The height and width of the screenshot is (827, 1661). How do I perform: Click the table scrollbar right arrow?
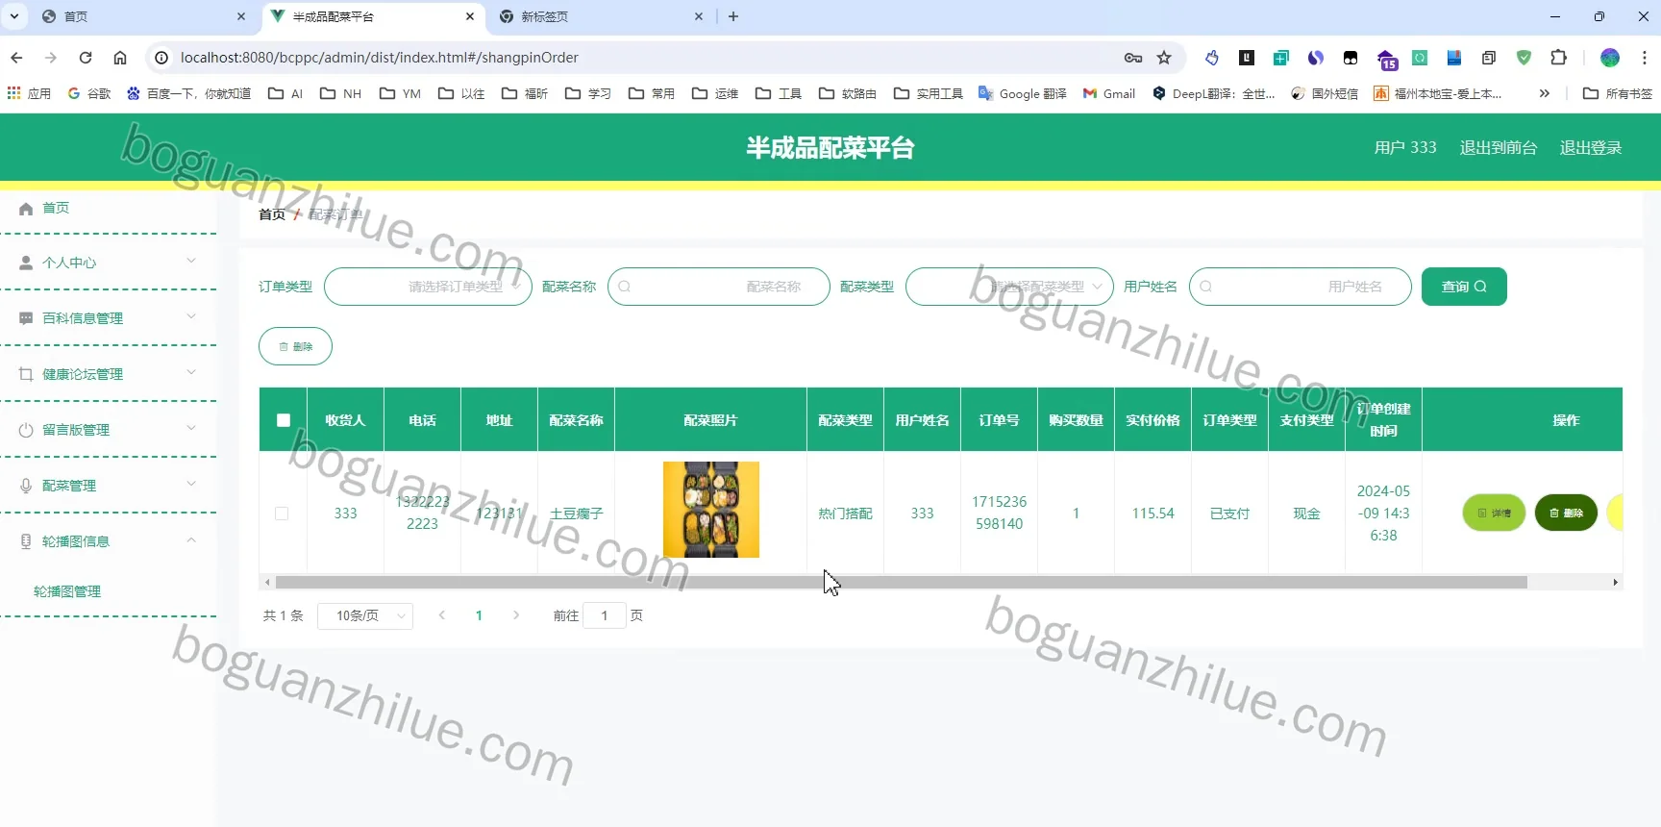coord(1616,582)
